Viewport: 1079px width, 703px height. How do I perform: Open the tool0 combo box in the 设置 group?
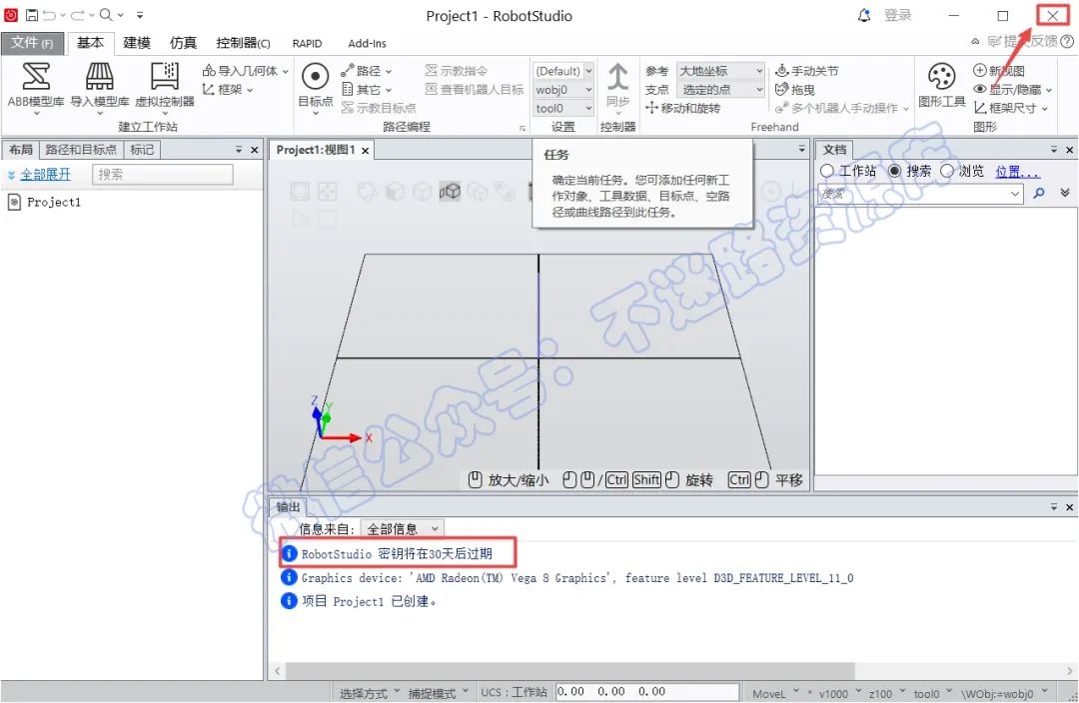(562, 108)
